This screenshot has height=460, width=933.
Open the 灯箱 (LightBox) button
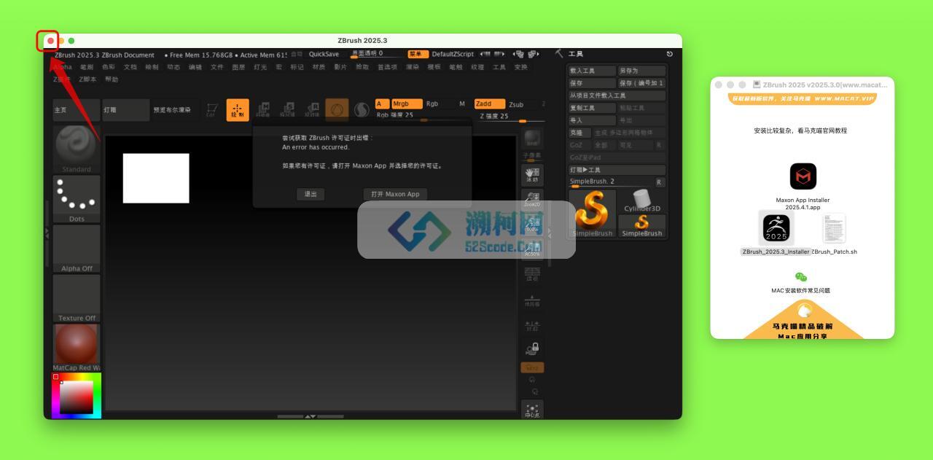tap(125, 110)
